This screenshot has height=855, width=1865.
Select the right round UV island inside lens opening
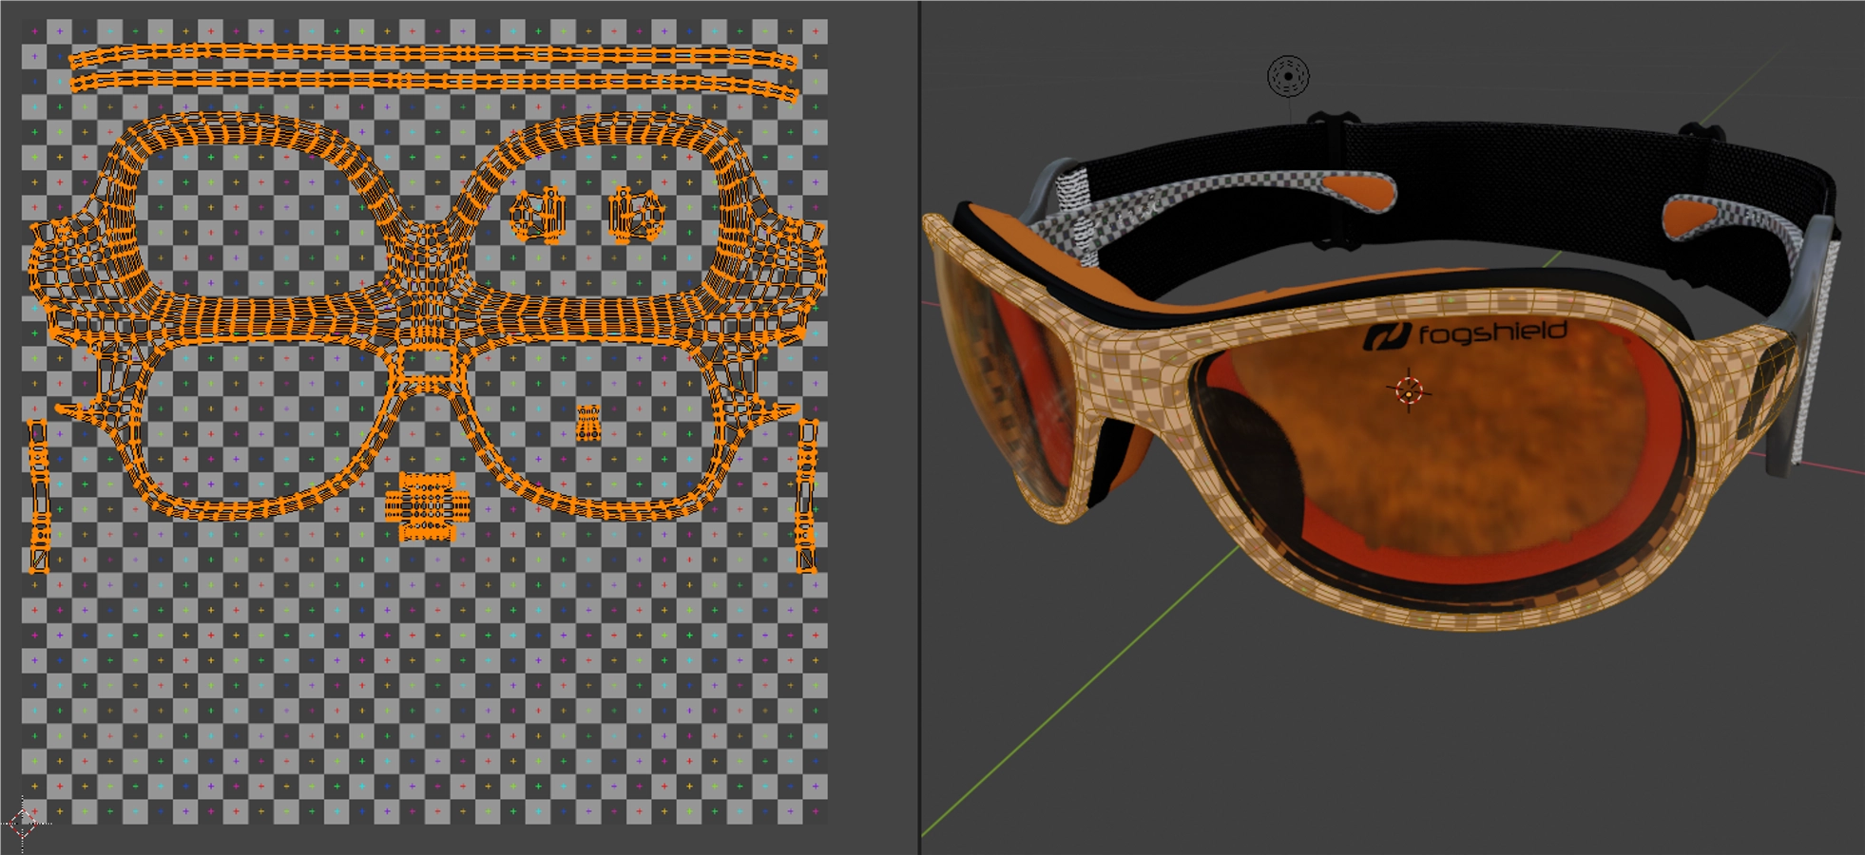click(x=636, y=214)
